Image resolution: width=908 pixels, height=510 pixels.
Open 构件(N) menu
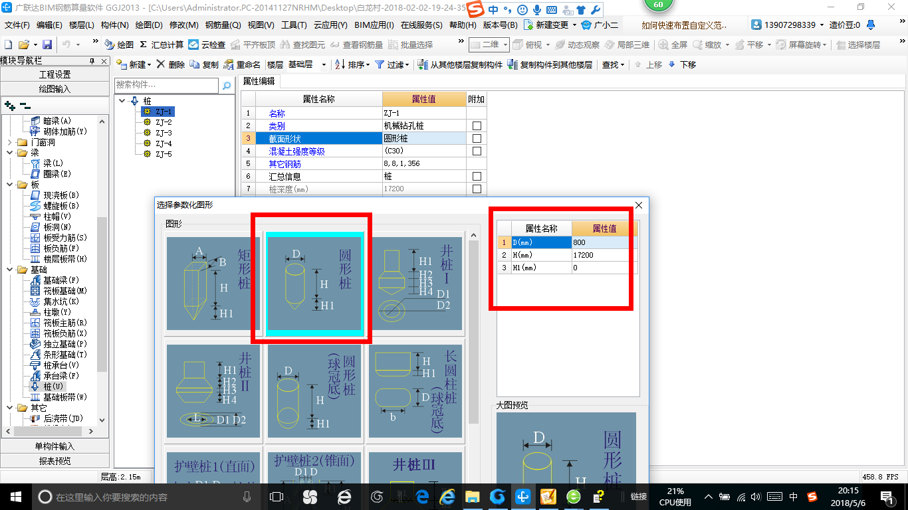[115, 25]
